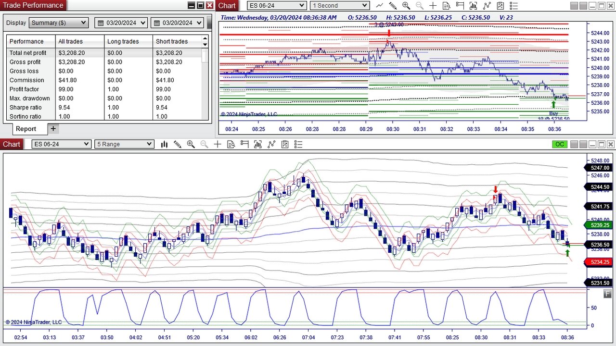Click Performance column header
The height and width of the screenshot is (346, 616).
tap(31, 41)
